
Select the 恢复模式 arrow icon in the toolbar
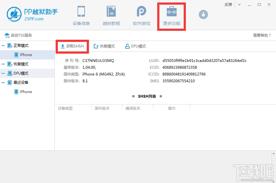pos(96,46)
